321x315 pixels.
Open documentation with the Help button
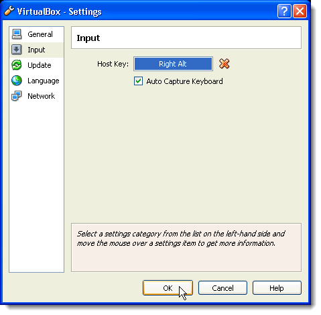277,288
